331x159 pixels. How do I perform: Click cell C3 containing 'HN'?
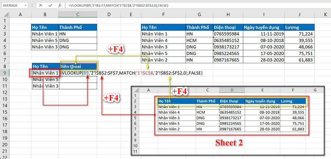pos(78,34)
